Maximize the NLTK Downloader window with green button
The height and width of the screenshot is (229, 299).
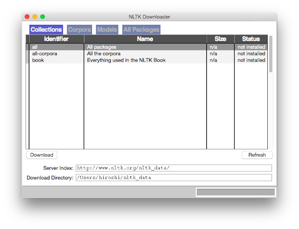(43, 17)
